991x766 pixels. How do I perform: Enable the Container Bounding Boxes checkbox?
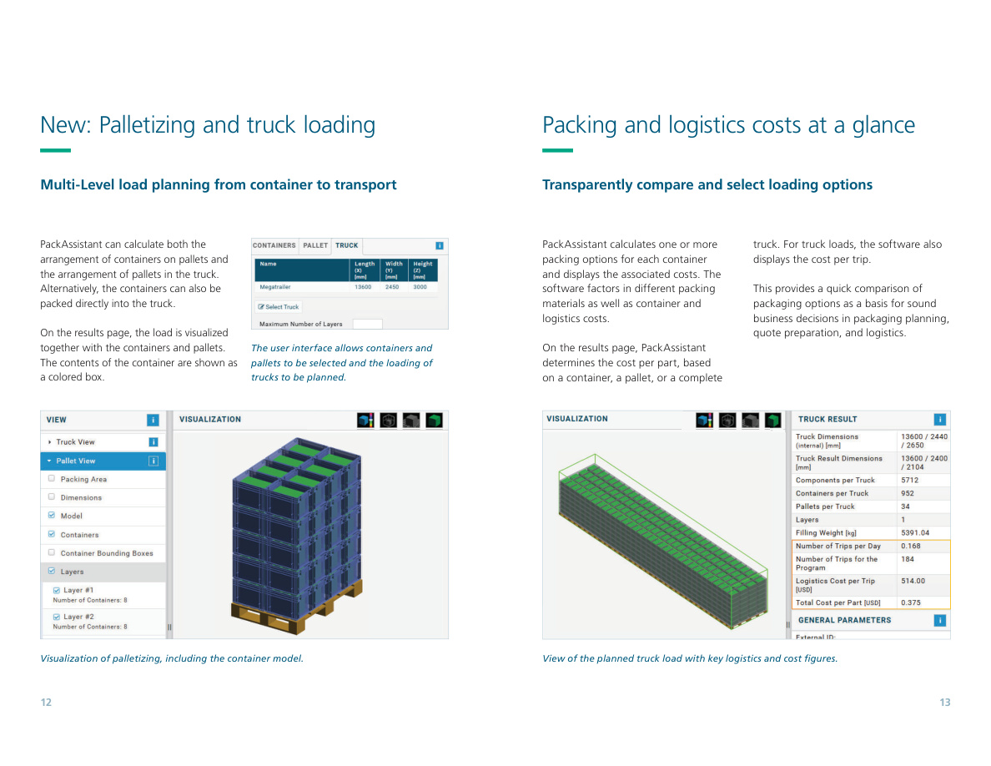(x=52, y=552)
